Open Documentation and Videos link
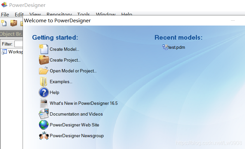The width and height of the screenshot is (245, 149). point(76,114)
